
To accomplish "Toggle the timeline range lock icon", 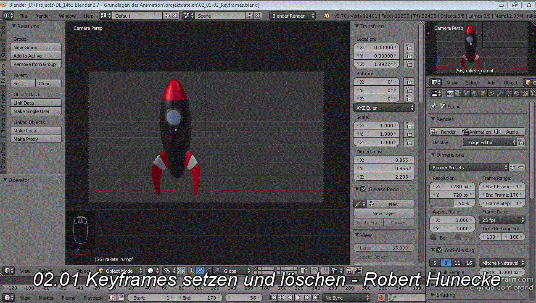I will (x=121, y=298).
